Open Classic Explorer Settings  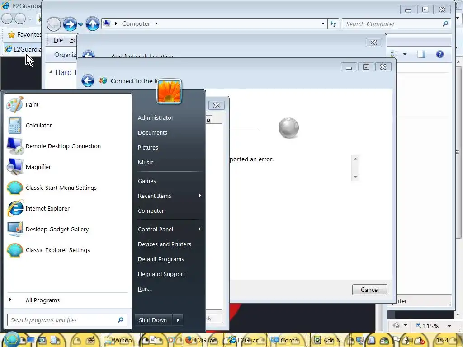[x=68, y=250]
